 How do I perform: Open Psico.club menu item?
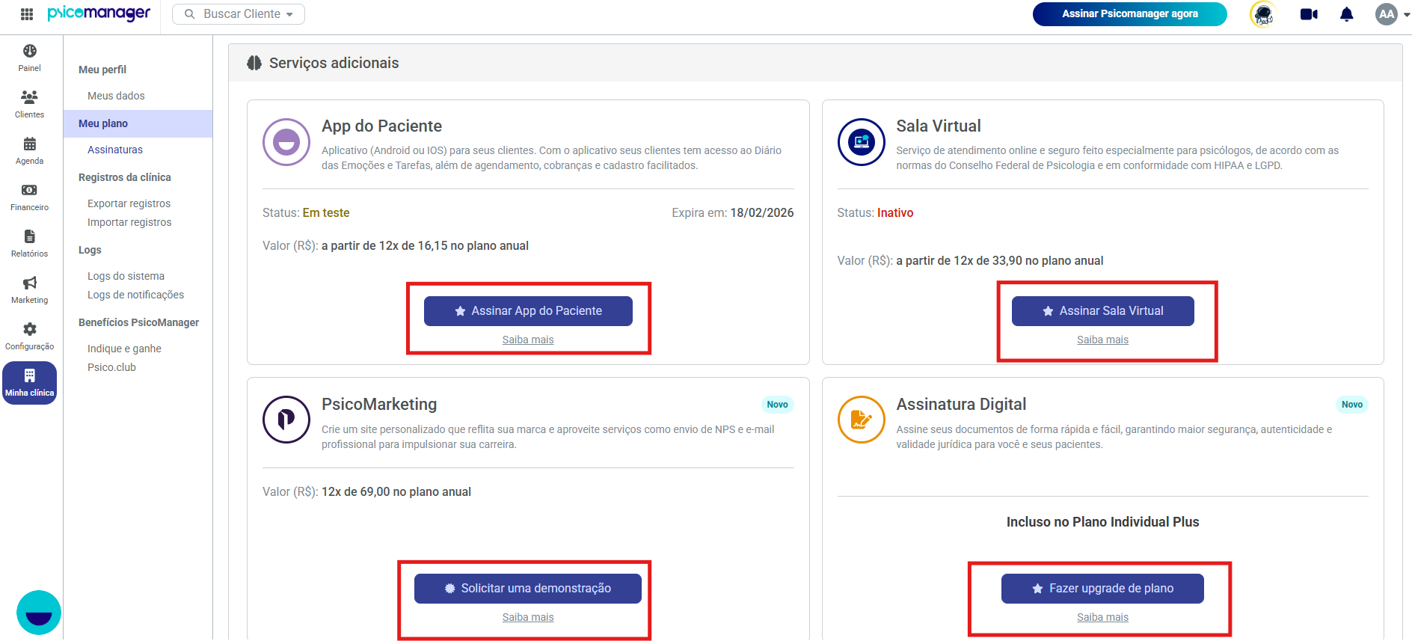(111, 367)
